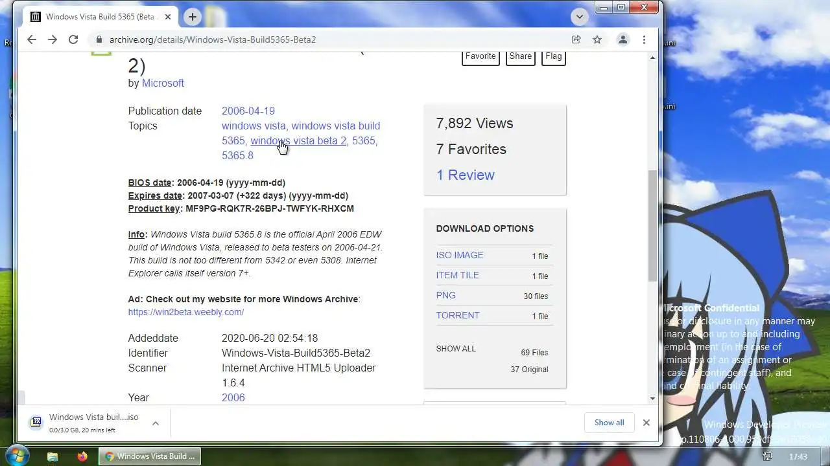Reload the archive.org page
Viewport: 830px width, 466px height.
tap(73, 39)
